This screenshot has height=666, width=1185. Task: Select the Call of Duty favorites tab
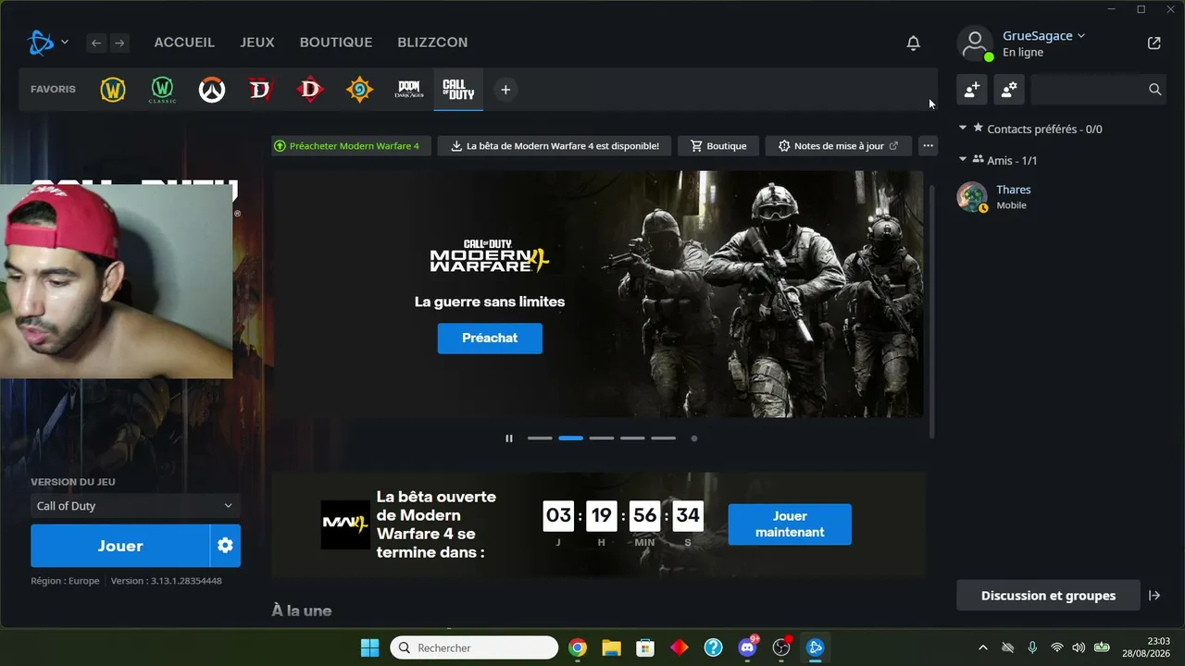coord(458,90)
